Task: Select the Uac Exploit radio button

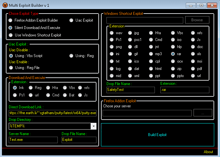Action: [x=72, y=20]
